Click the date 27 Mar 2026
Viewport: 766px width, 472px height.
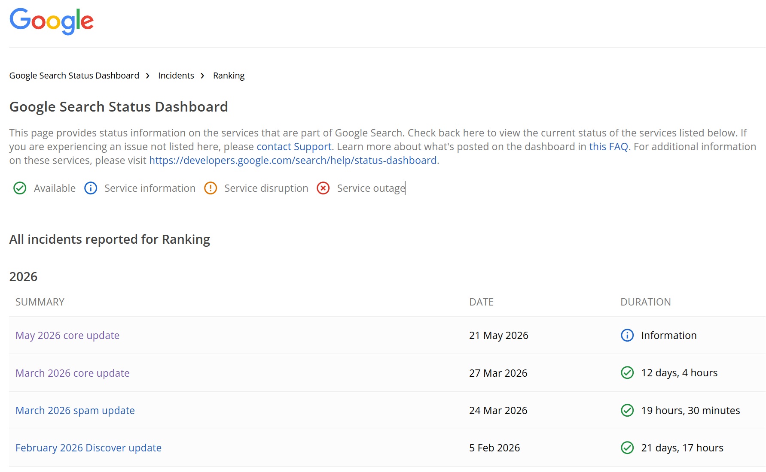(498, 373)
